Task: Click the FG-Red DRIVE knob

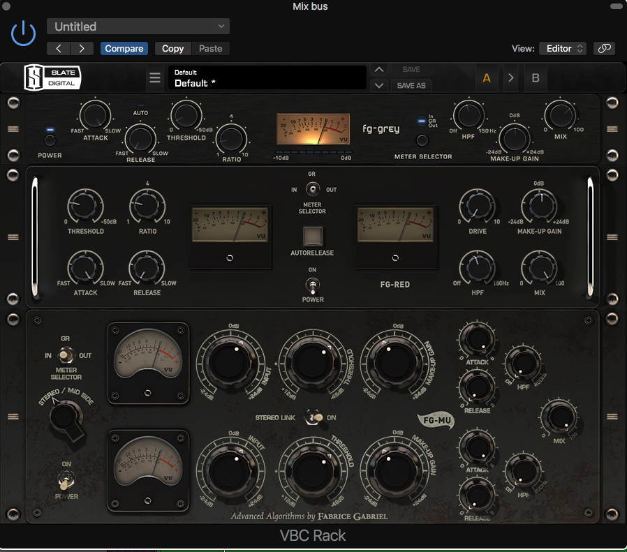Action: 478,207
